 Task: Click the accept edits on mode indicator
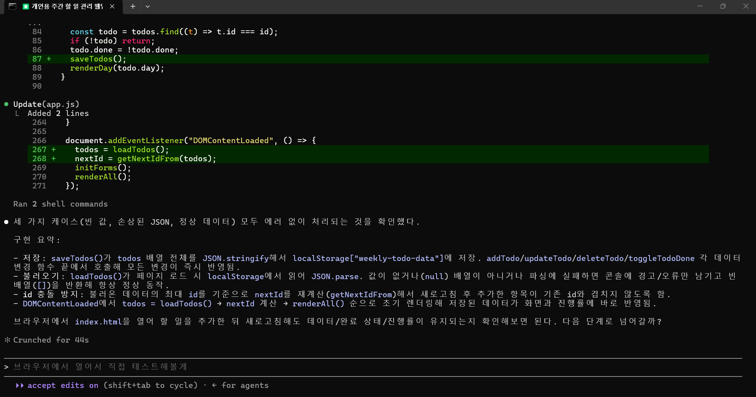[63, 385]
